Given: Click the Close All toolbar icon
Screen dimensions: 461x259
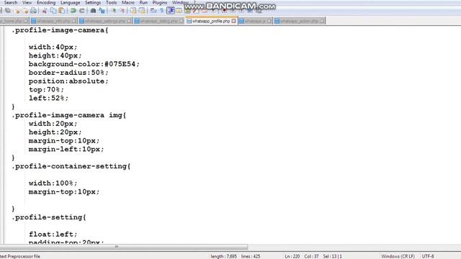Looking at the screenshot, I should pyautogui.click(x=26, y=11).
